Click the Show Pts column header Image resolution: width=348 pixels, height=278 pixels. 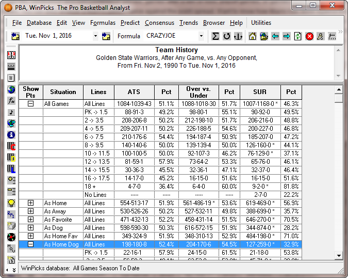(31, 92)
